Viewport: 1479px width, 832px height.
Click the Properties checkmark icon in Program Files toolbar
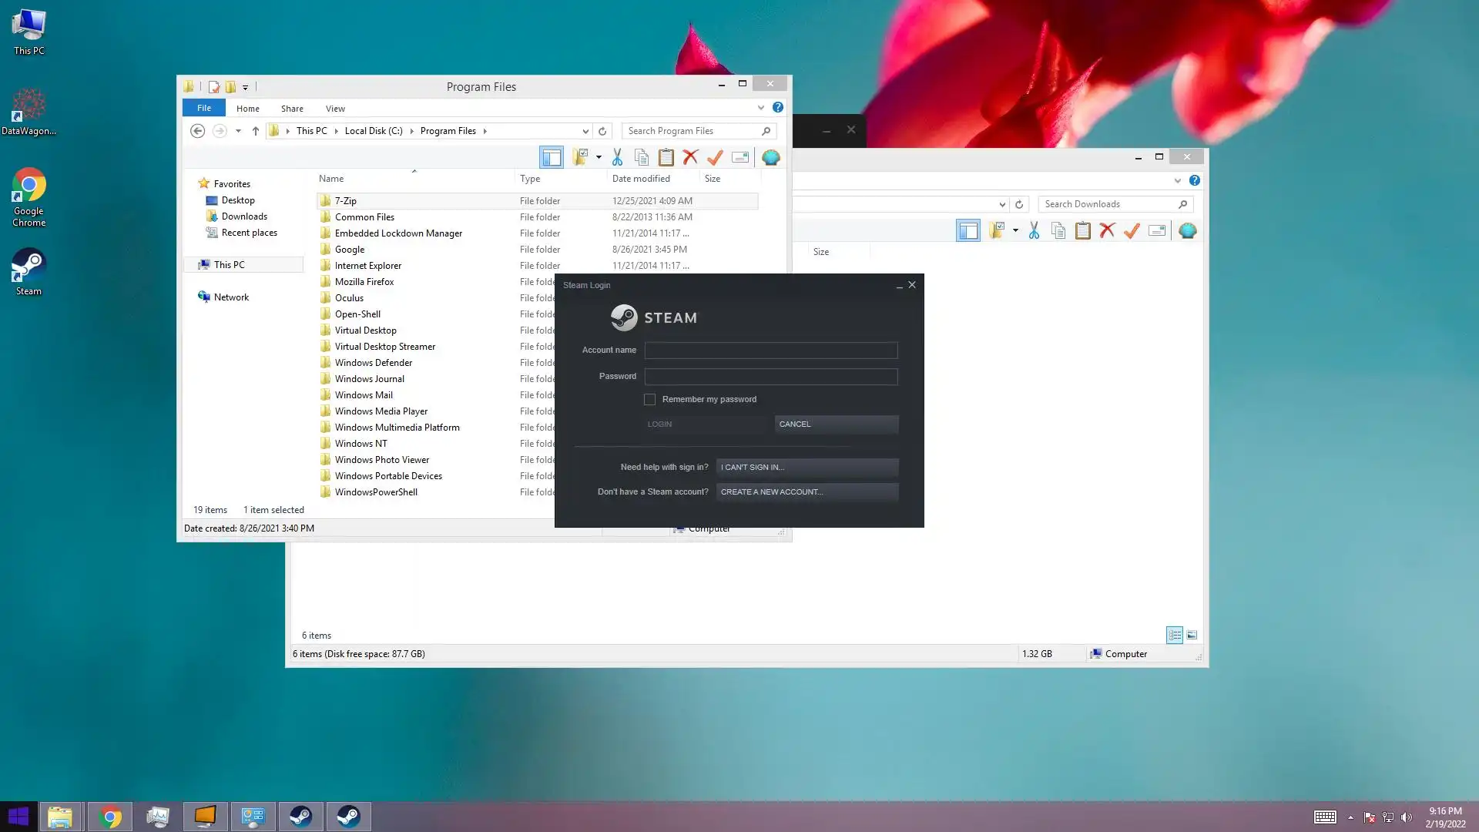pos(716,158)
